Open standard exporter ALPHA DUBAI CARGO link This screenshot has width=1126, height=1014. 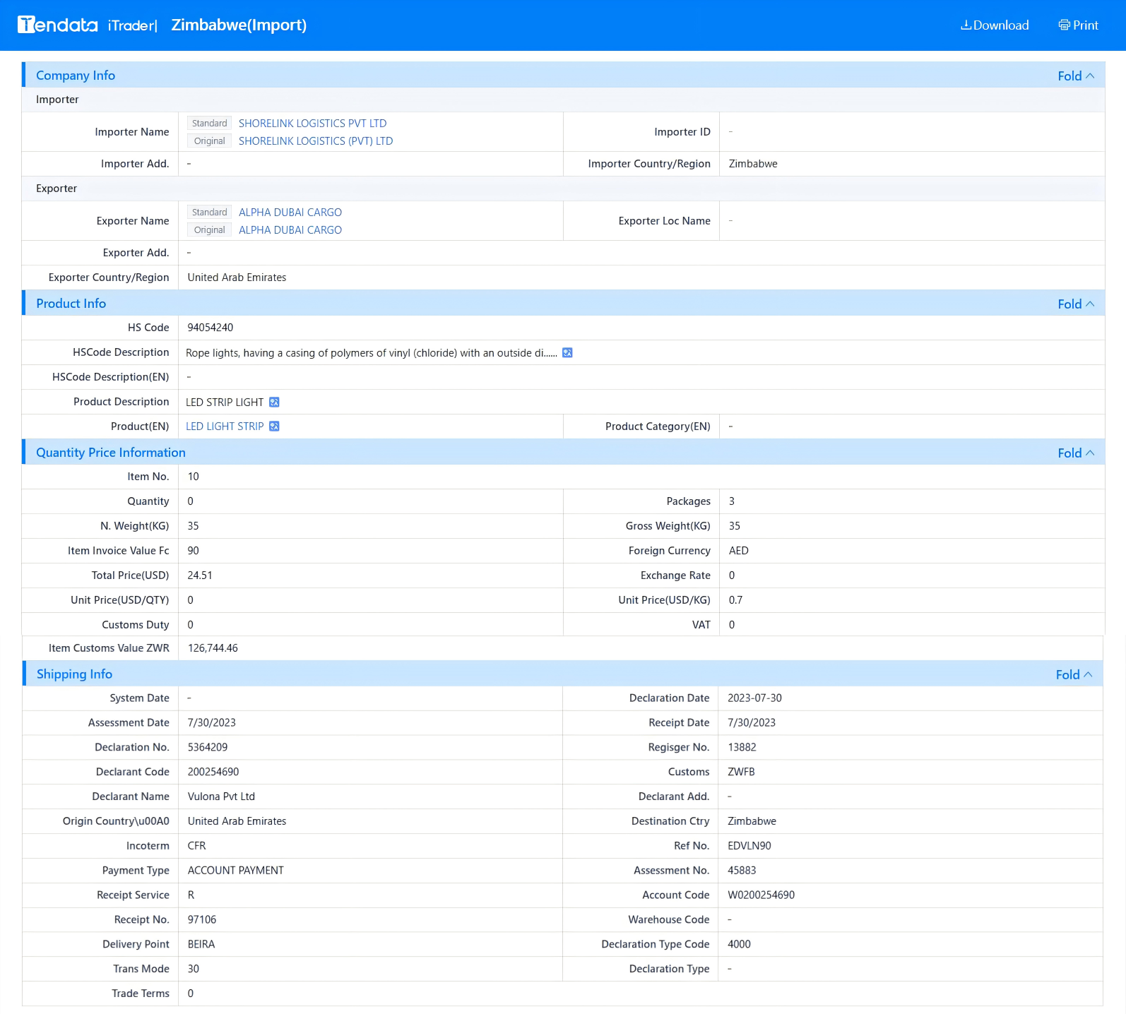click(x=290, y=213)
